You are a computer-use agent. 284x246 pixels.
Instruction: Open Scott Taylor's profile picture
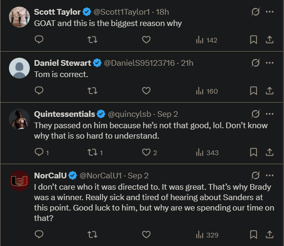[19, 17]
